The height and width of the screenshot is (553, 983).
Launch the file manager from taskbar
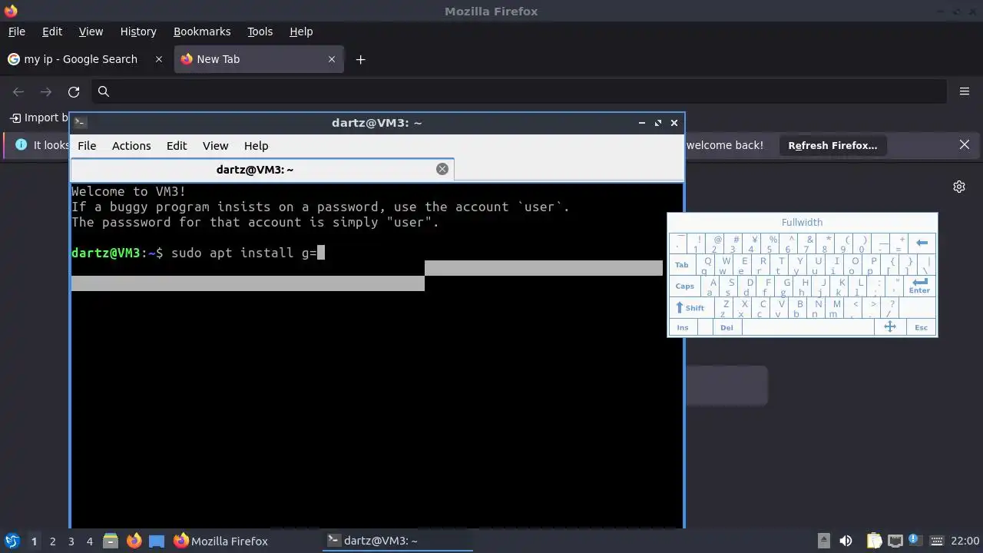[110, 541]
